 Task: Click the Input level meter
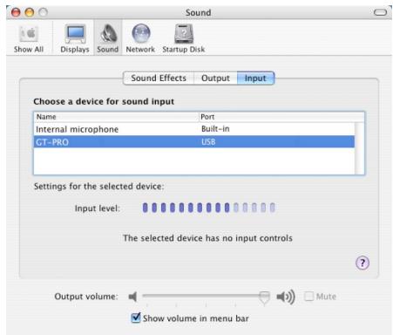[208, 208]
